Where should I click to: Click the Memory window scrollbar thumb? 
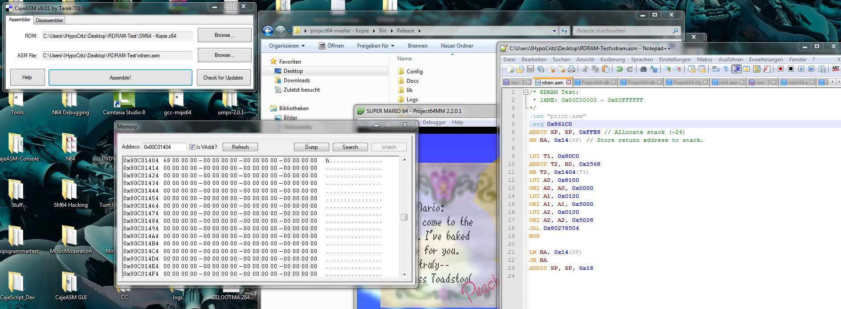404,217
